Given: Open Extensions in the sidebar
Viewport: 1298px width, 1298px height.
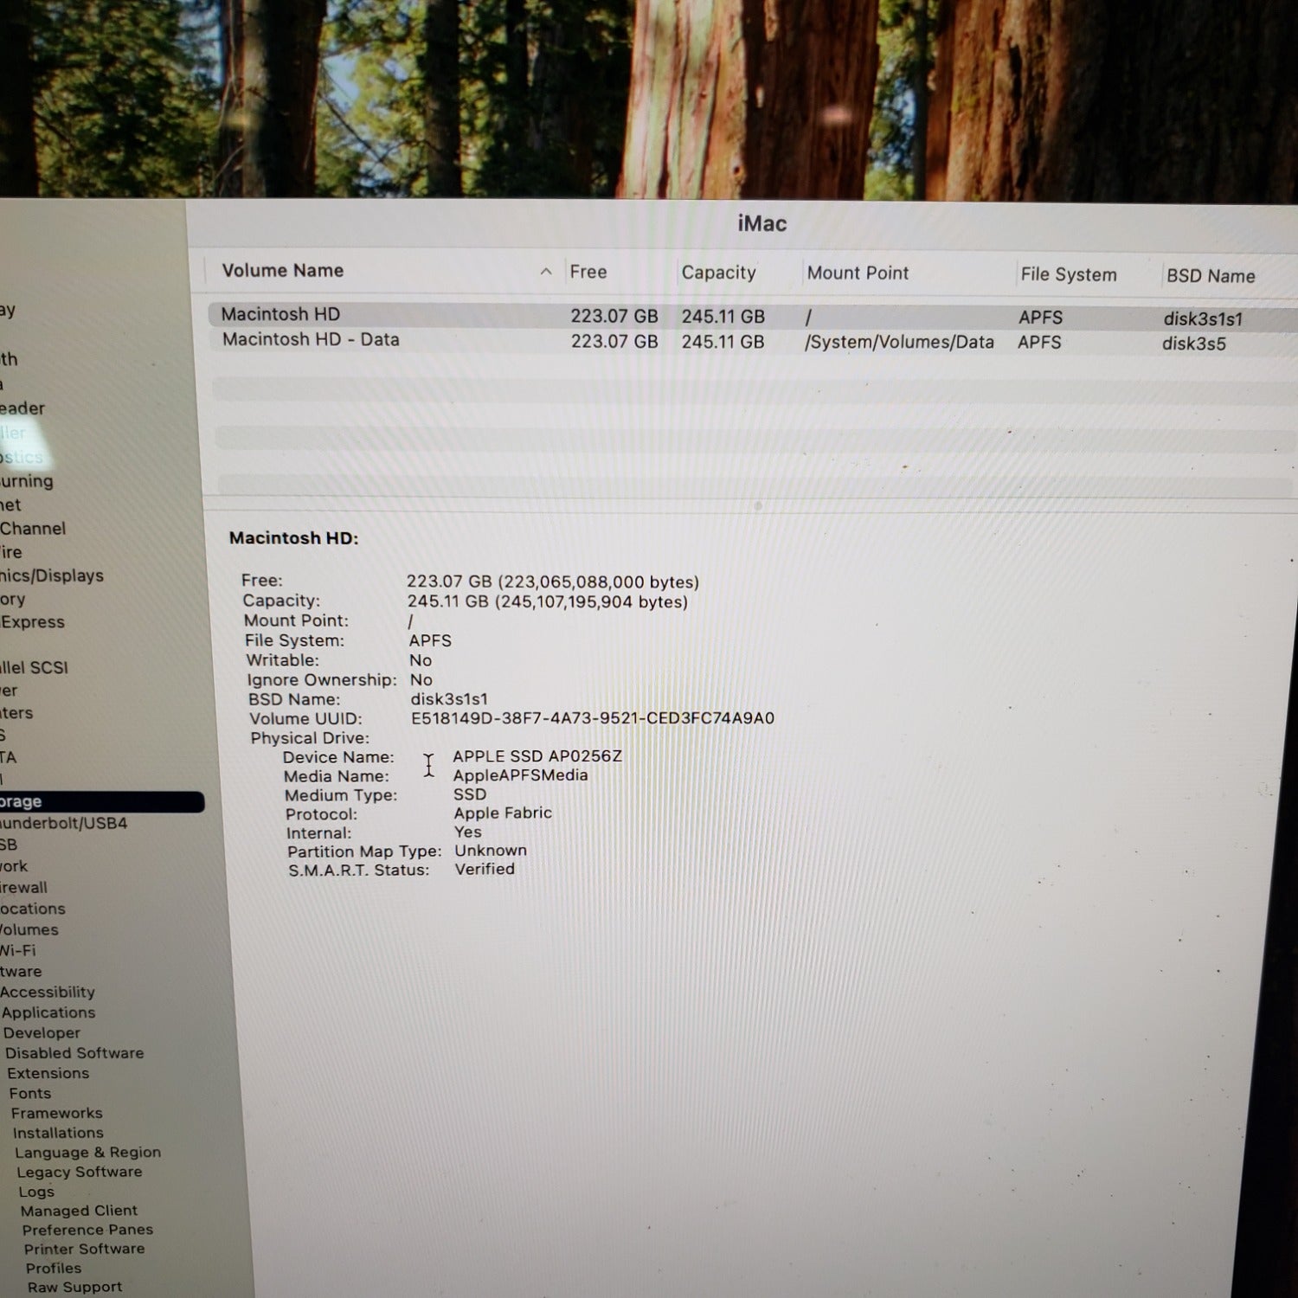Looking at the screenshot, I should tap(48, 1073).
